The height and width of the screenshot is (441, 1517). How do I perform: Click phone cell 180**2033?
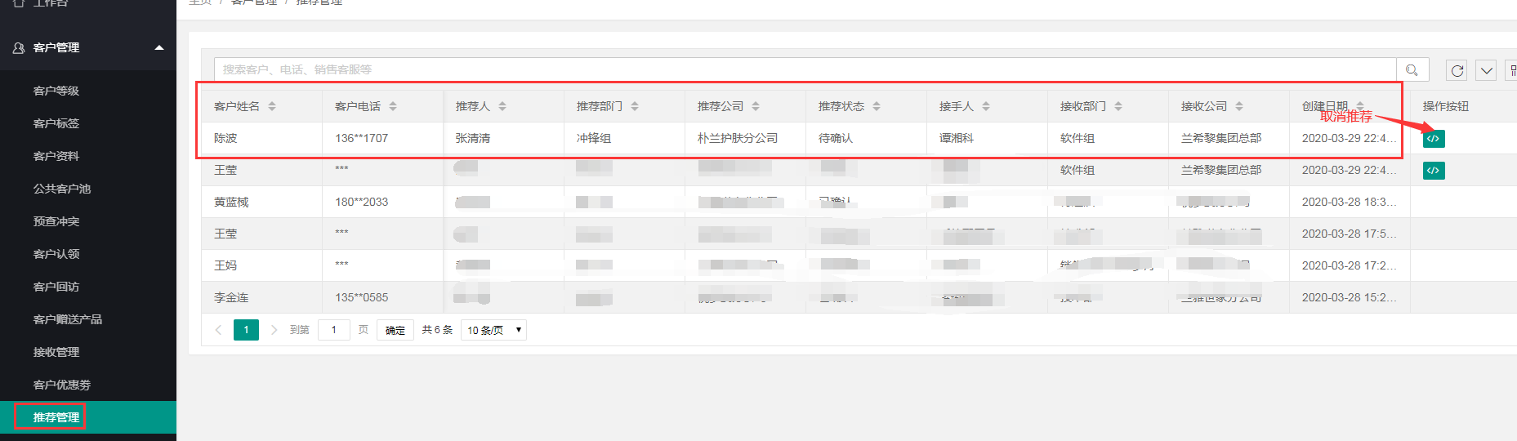361,203
